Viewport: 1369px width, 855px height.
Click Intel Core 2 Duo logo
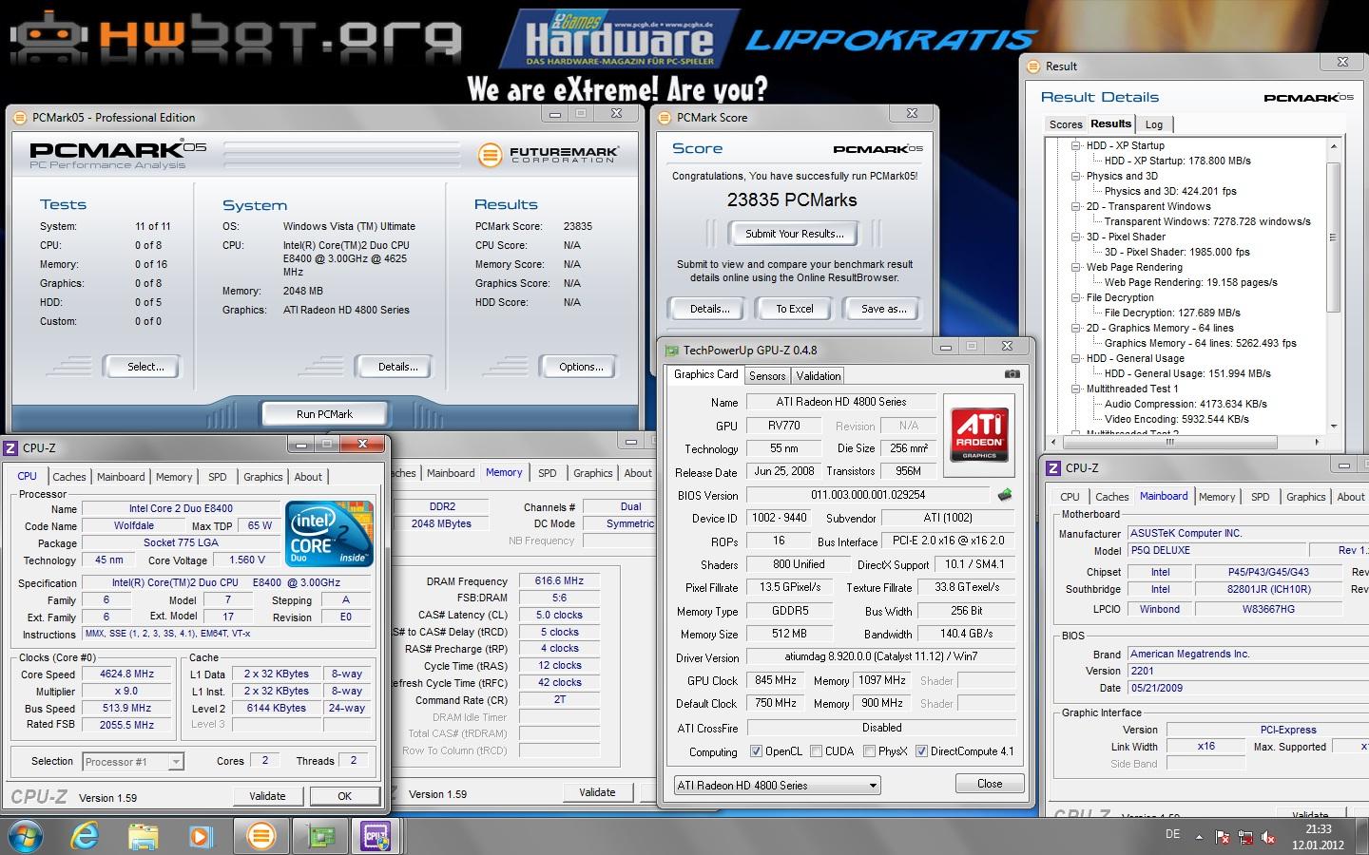pos(329,535)
